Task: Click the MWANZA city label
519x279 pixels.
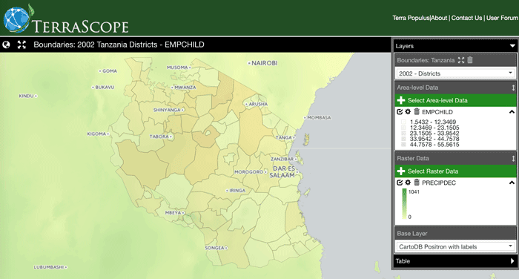Action: (185, 88)
